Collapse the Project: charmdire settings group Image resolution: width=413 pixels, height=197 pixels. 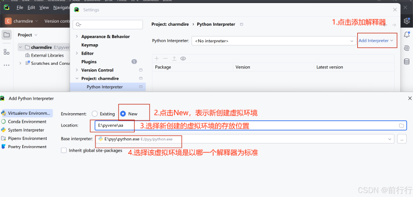(76, 78)
